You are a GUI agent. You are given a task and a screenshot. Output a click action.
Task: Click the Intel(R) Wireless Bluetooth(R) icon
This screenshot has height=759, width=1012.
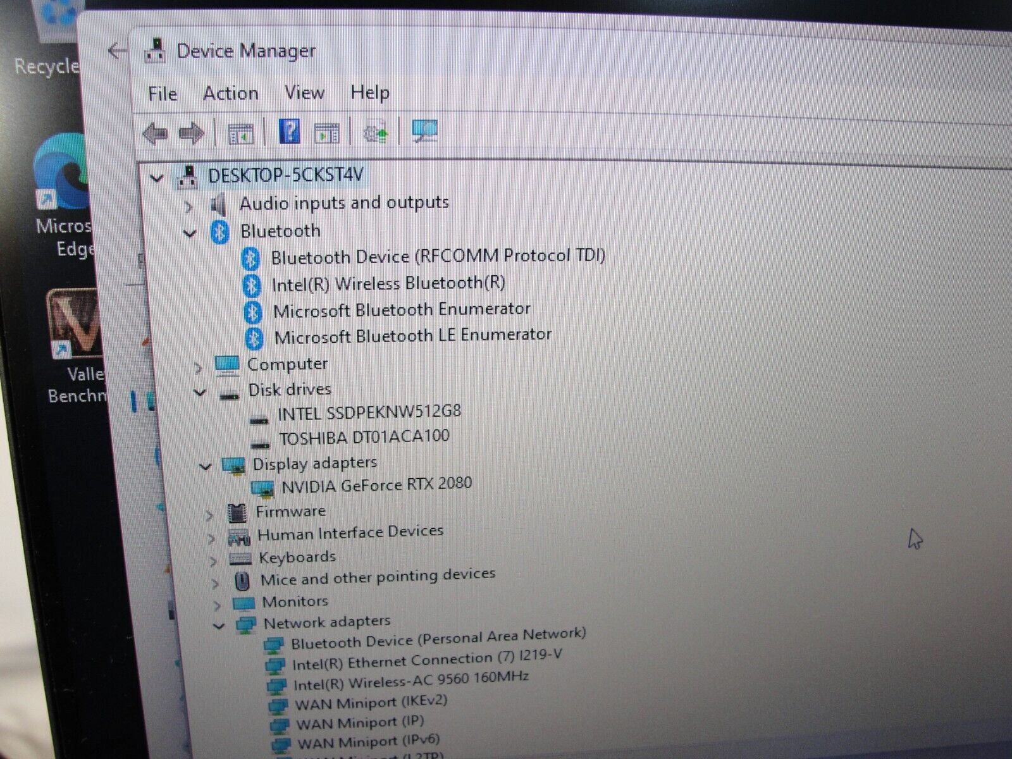pos(252,285)
